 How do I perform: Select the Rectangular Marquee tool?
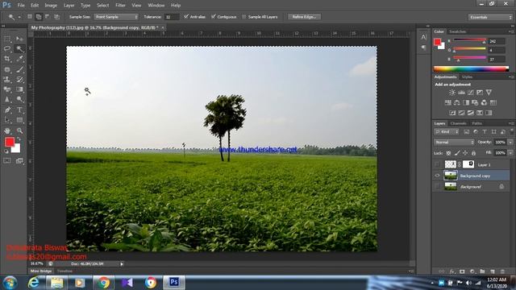point(7,39)
